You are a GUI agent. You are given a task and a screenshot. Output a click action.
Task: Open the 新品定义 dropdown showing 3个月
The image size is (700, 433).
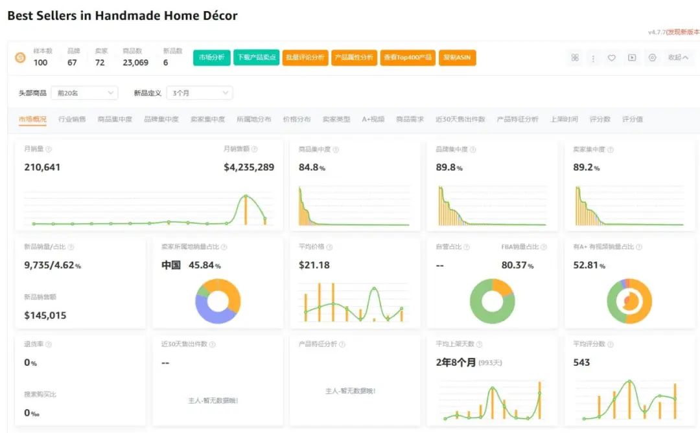click(200, 93)
